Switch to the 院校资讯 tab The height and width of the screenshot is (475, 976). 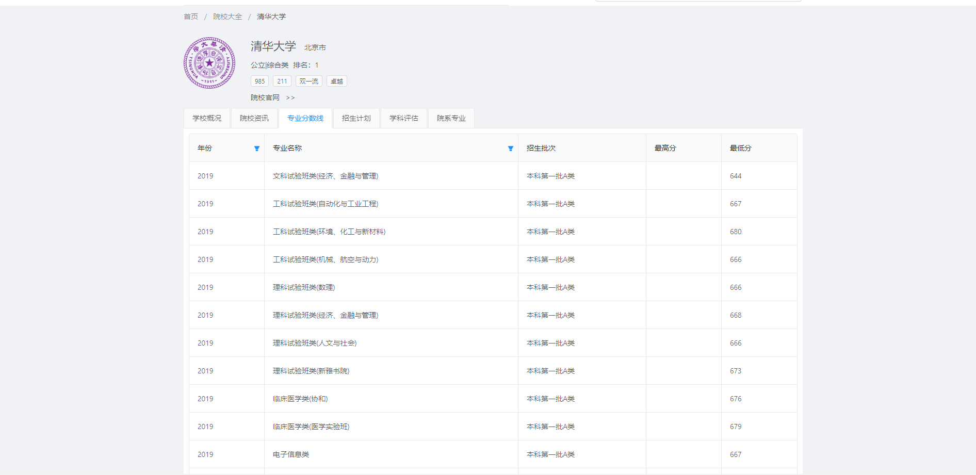click(254, 118)
